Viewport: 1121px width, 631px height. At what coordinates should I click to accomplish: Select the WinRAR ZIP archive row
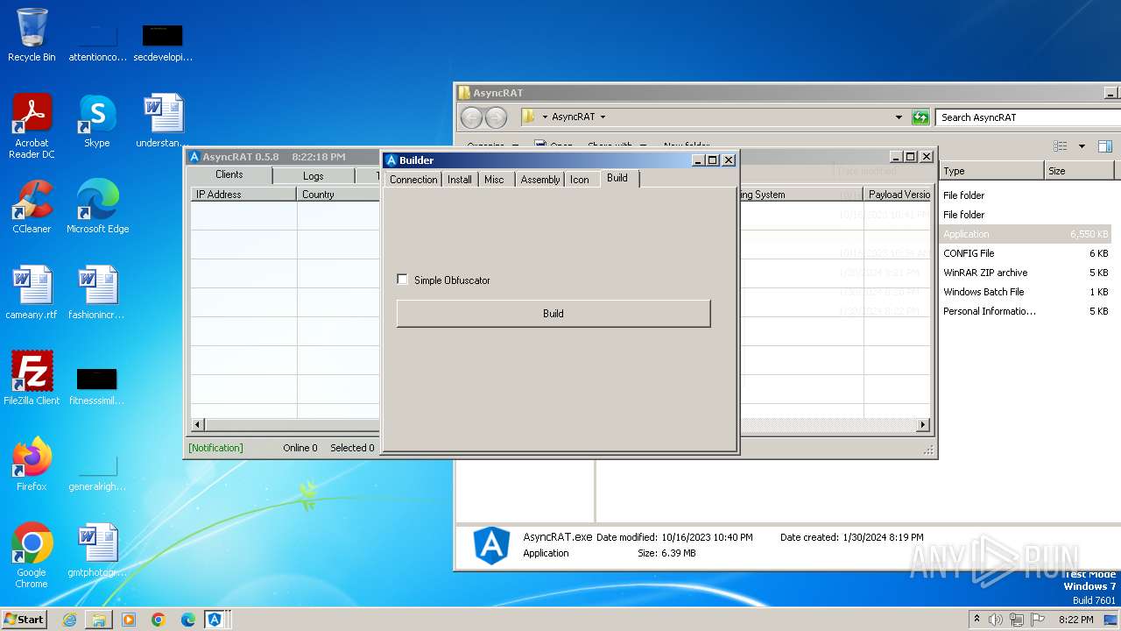1026,273
